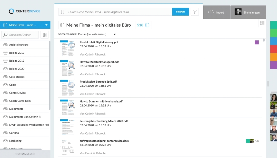Select Dokumente collection

(x=25, y=109)
